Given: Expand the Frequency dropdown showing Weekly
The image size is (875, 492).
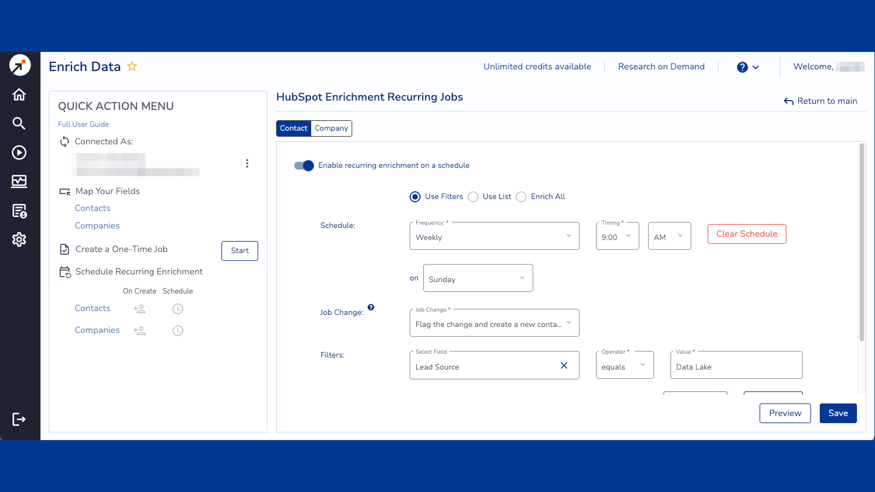Looking at the screenshot, I should coord(494,236).
